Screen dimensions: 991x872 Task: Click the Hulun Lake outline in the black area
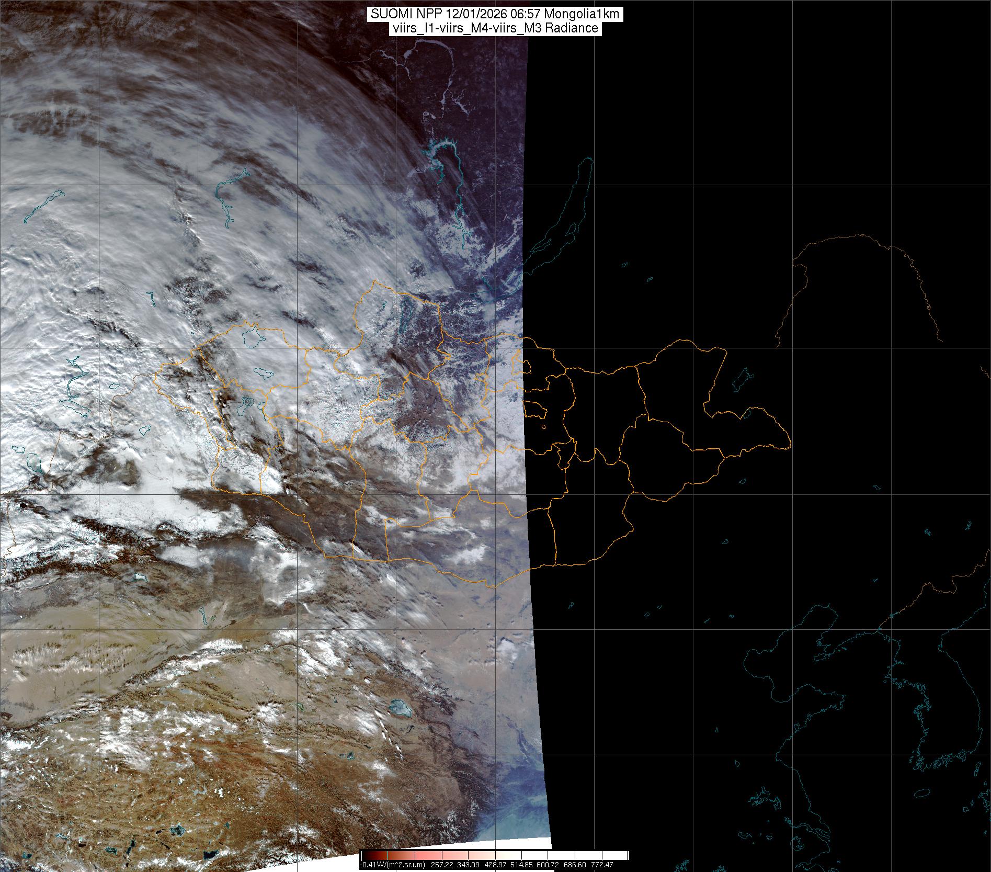point(742,380)
